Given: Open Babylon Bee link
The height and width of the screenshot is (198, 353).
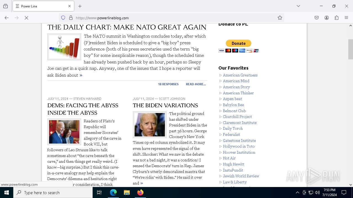Looking at the screenshot, I should tap(233, 105).
